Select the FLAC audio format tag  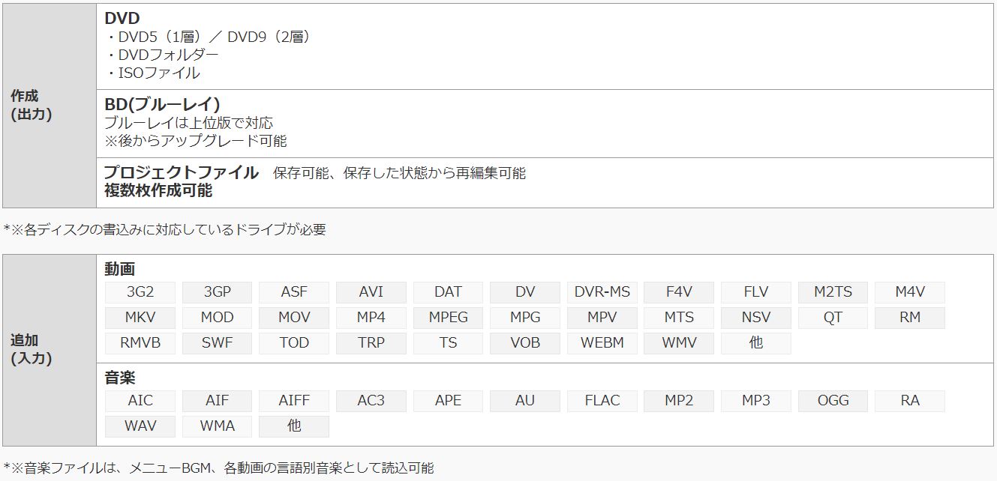click(x=602, y=401)
